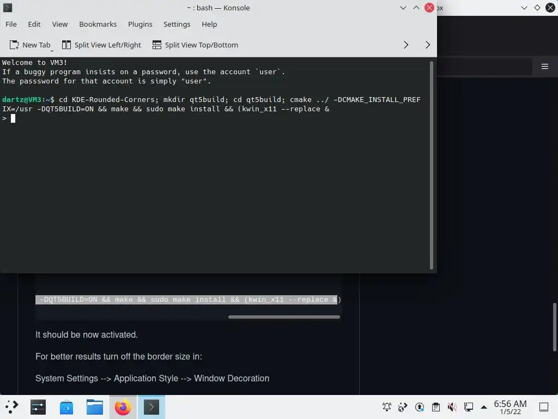This screenshot has height=419, width=558.
Task: Click the 'System Settings --> Application Style' text
Action: pos(107,379)
